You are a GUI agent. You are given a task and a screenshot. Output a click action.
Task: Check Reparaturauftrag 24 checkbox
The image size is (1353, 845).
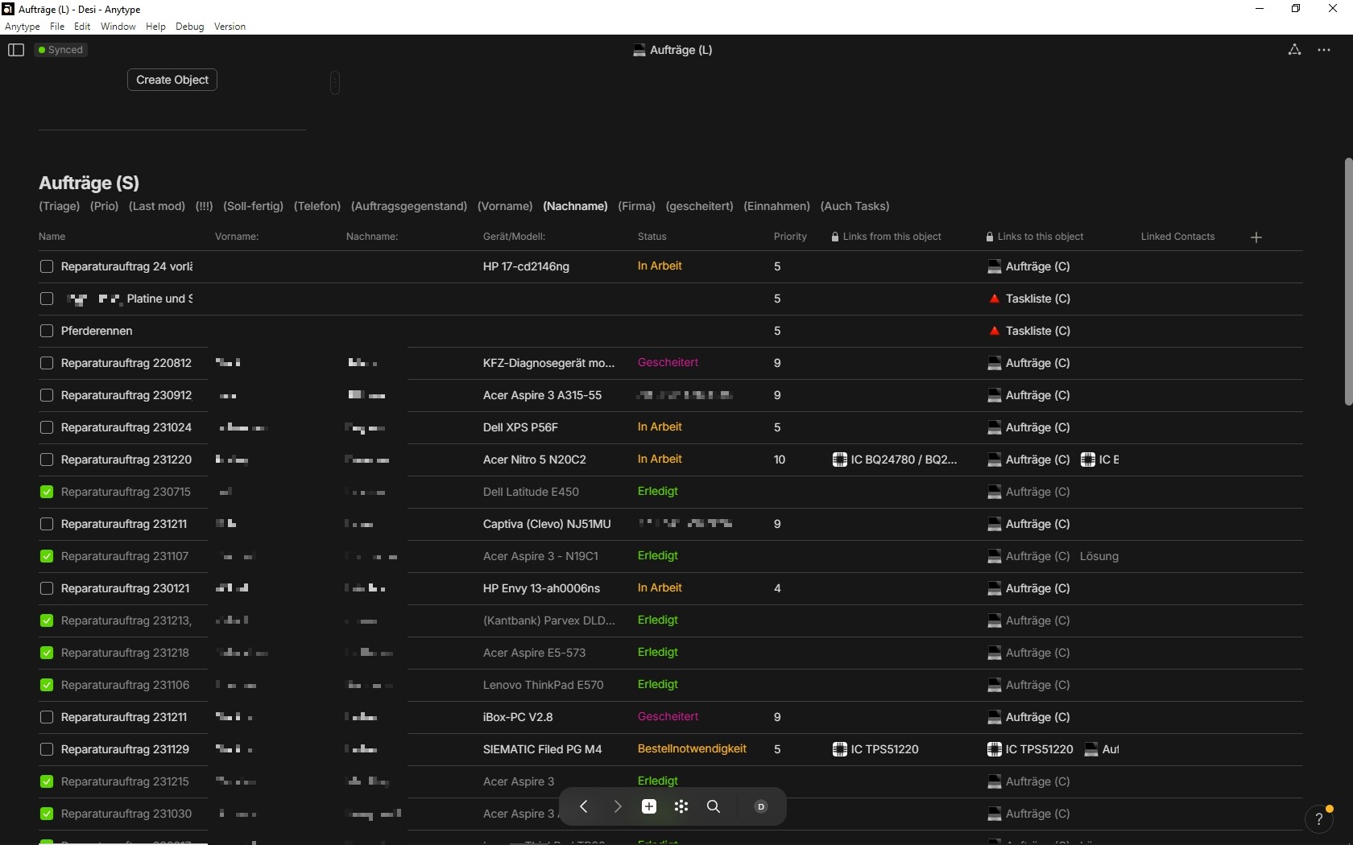pos(47,266)
